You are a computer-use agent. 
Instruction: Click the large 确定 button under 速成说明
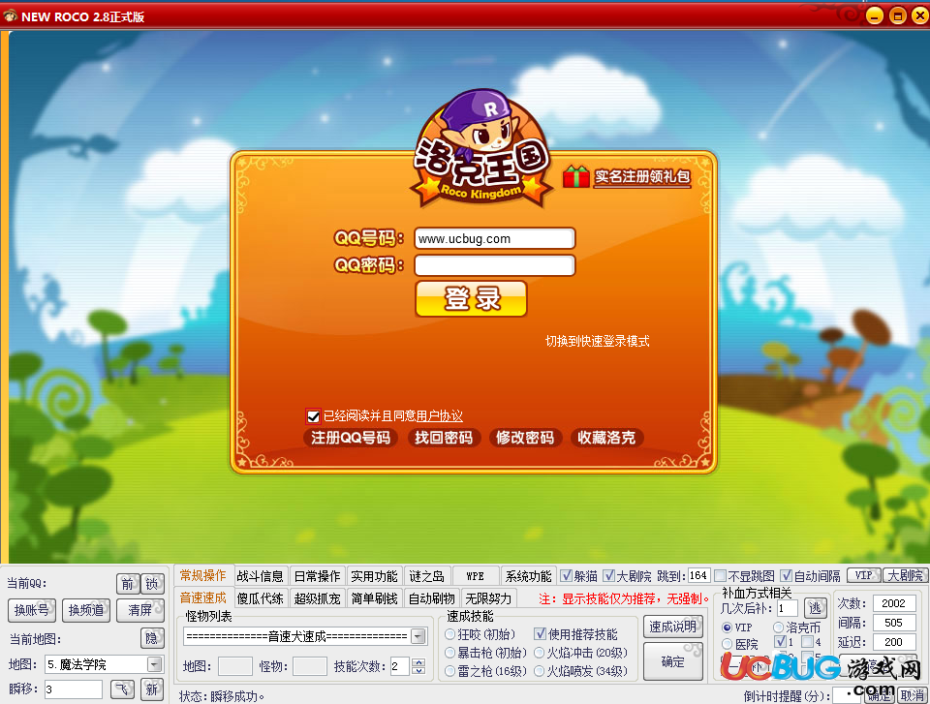click(x=673, y=661)
